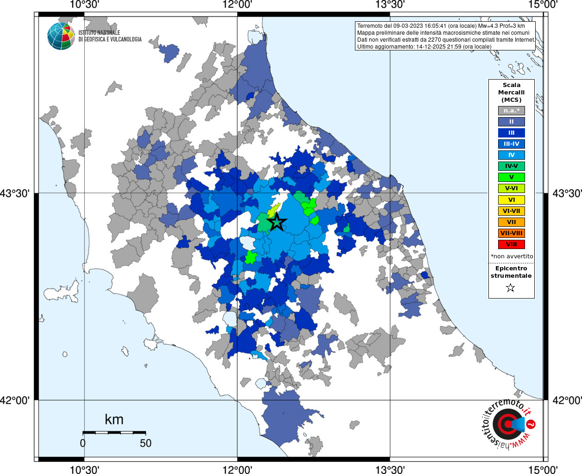Screen dimensions: 582x474
Task: Click 'Istituto Nazionale di Geofisica e Vulcanologia' text
Action: pos(110,36)
